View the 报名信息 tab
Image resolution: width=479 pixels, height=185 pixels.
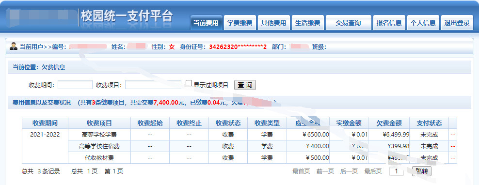(x=389, y=23)
